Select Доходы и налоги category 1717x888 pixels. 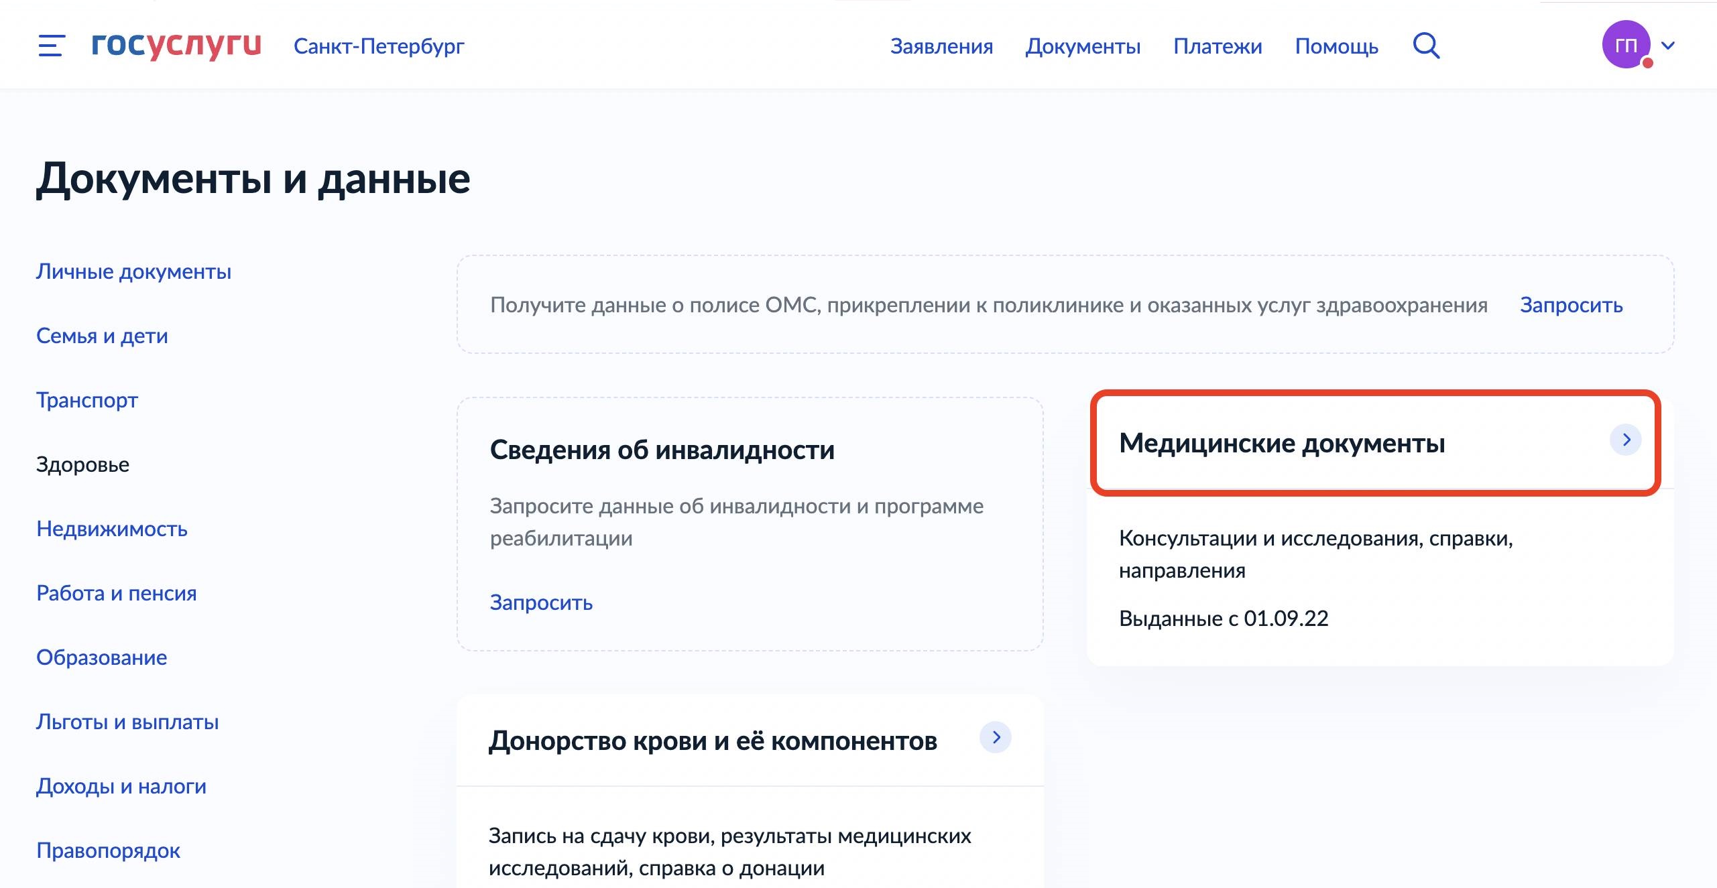(x=121, y=786)
